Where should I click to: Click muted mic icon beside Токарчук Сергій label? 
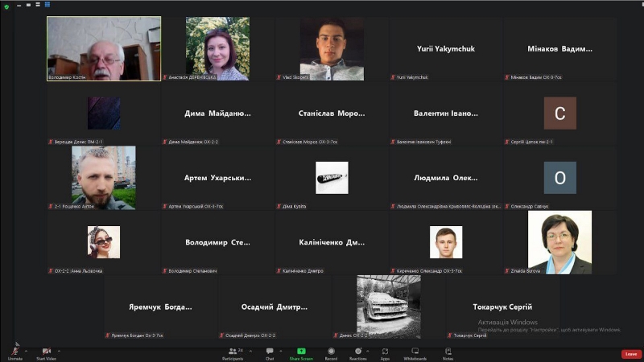click(450, 335)
